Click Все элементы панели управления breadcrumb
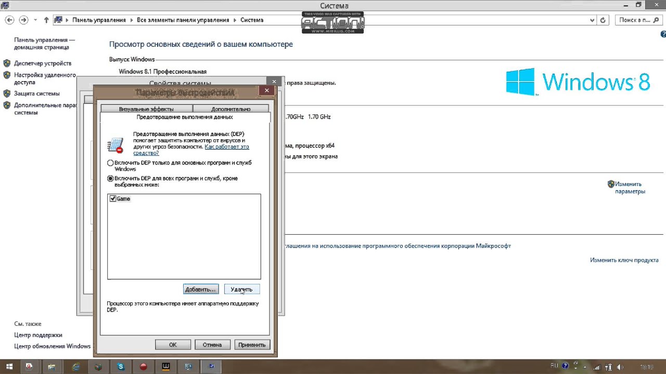This screenshot has width=666, height=374. (x=183, y=20)
